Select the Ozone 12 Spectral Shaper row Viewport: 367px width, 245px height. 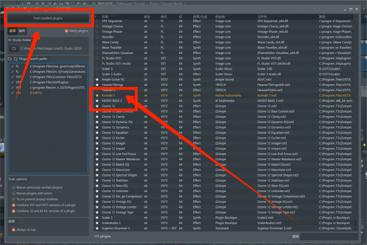click(224, 175)
